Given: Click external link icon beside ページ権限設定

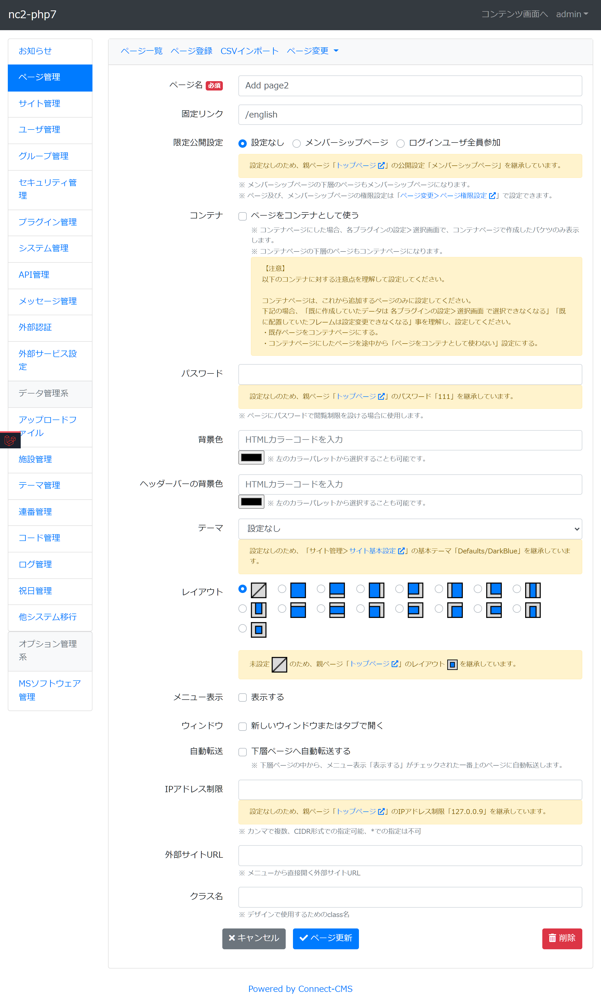Looking at the screenshot, I should [x=492, y=196].
